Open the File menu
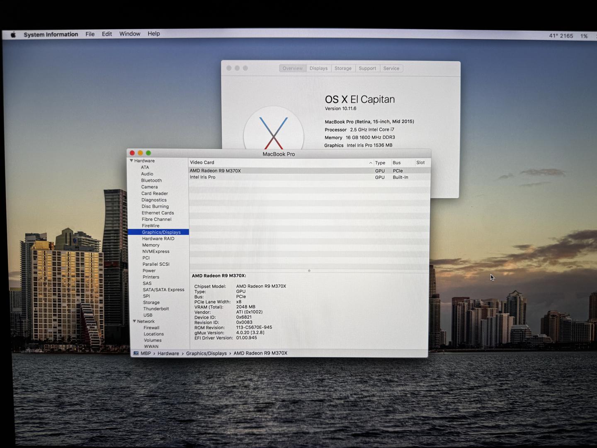597x448 pixels. [90, 34]
